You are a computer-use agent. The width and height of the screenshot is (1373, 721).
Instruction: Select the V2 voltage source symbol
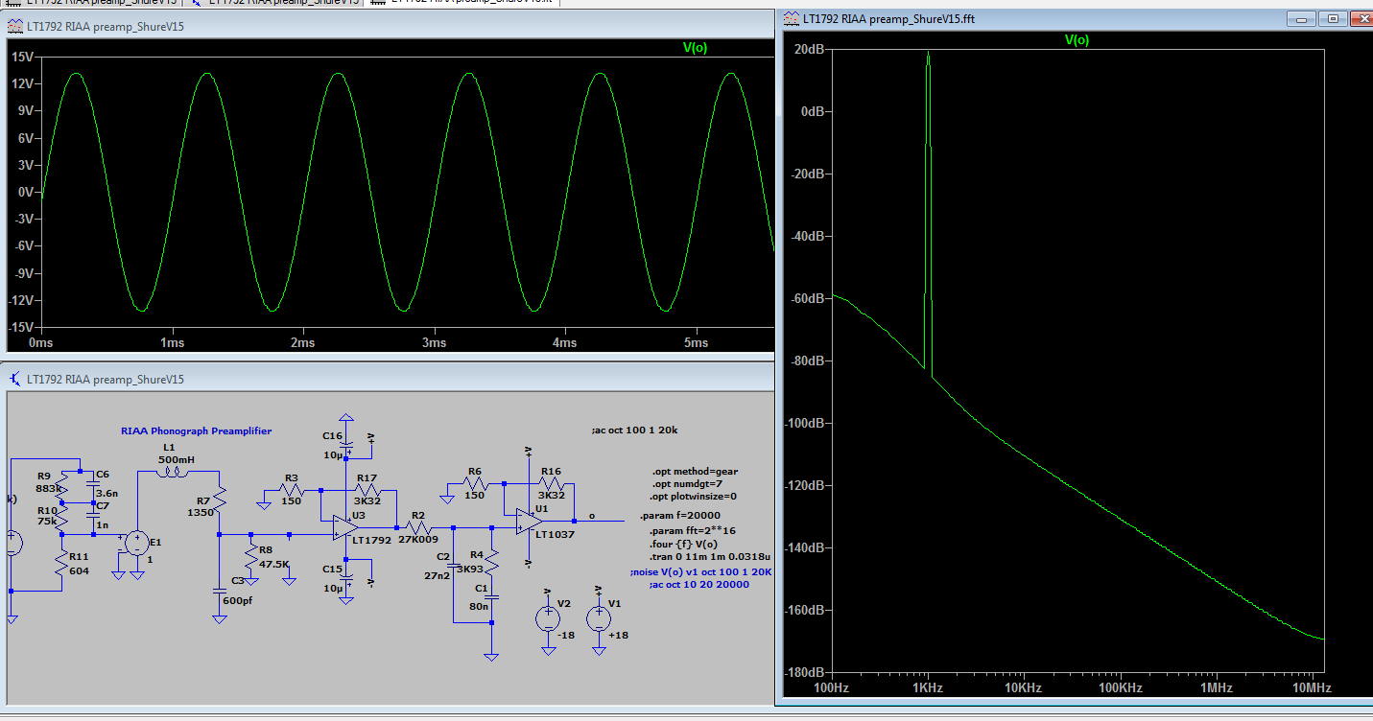[548, 618]
